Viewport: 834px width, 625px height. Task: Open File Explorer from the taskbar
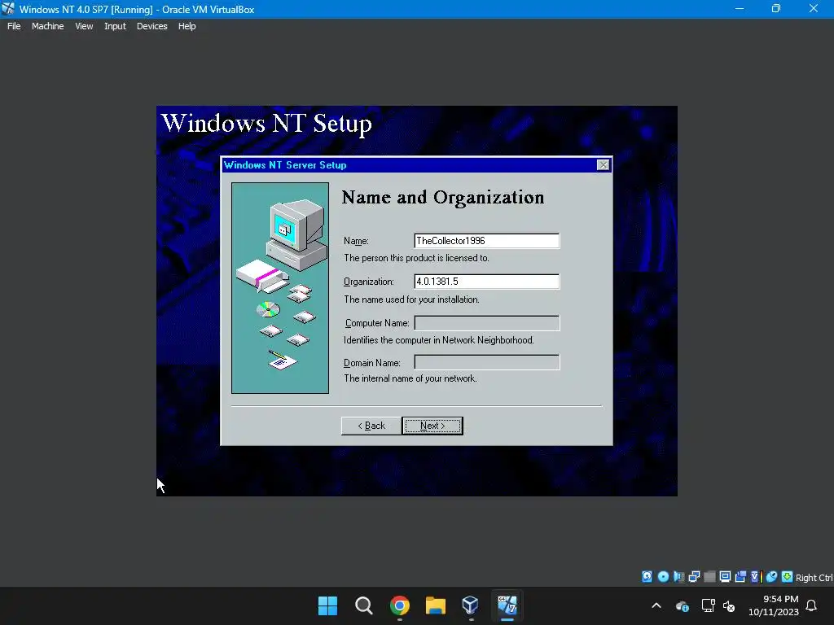[x=435, y=605]
